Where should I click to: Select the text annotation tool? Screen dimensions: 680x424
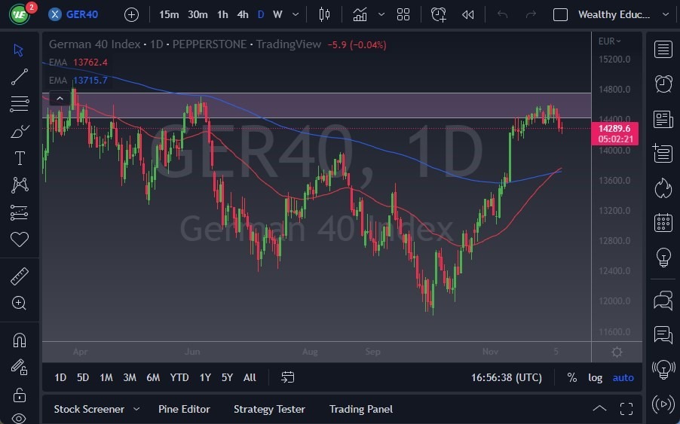coord(20,158)
